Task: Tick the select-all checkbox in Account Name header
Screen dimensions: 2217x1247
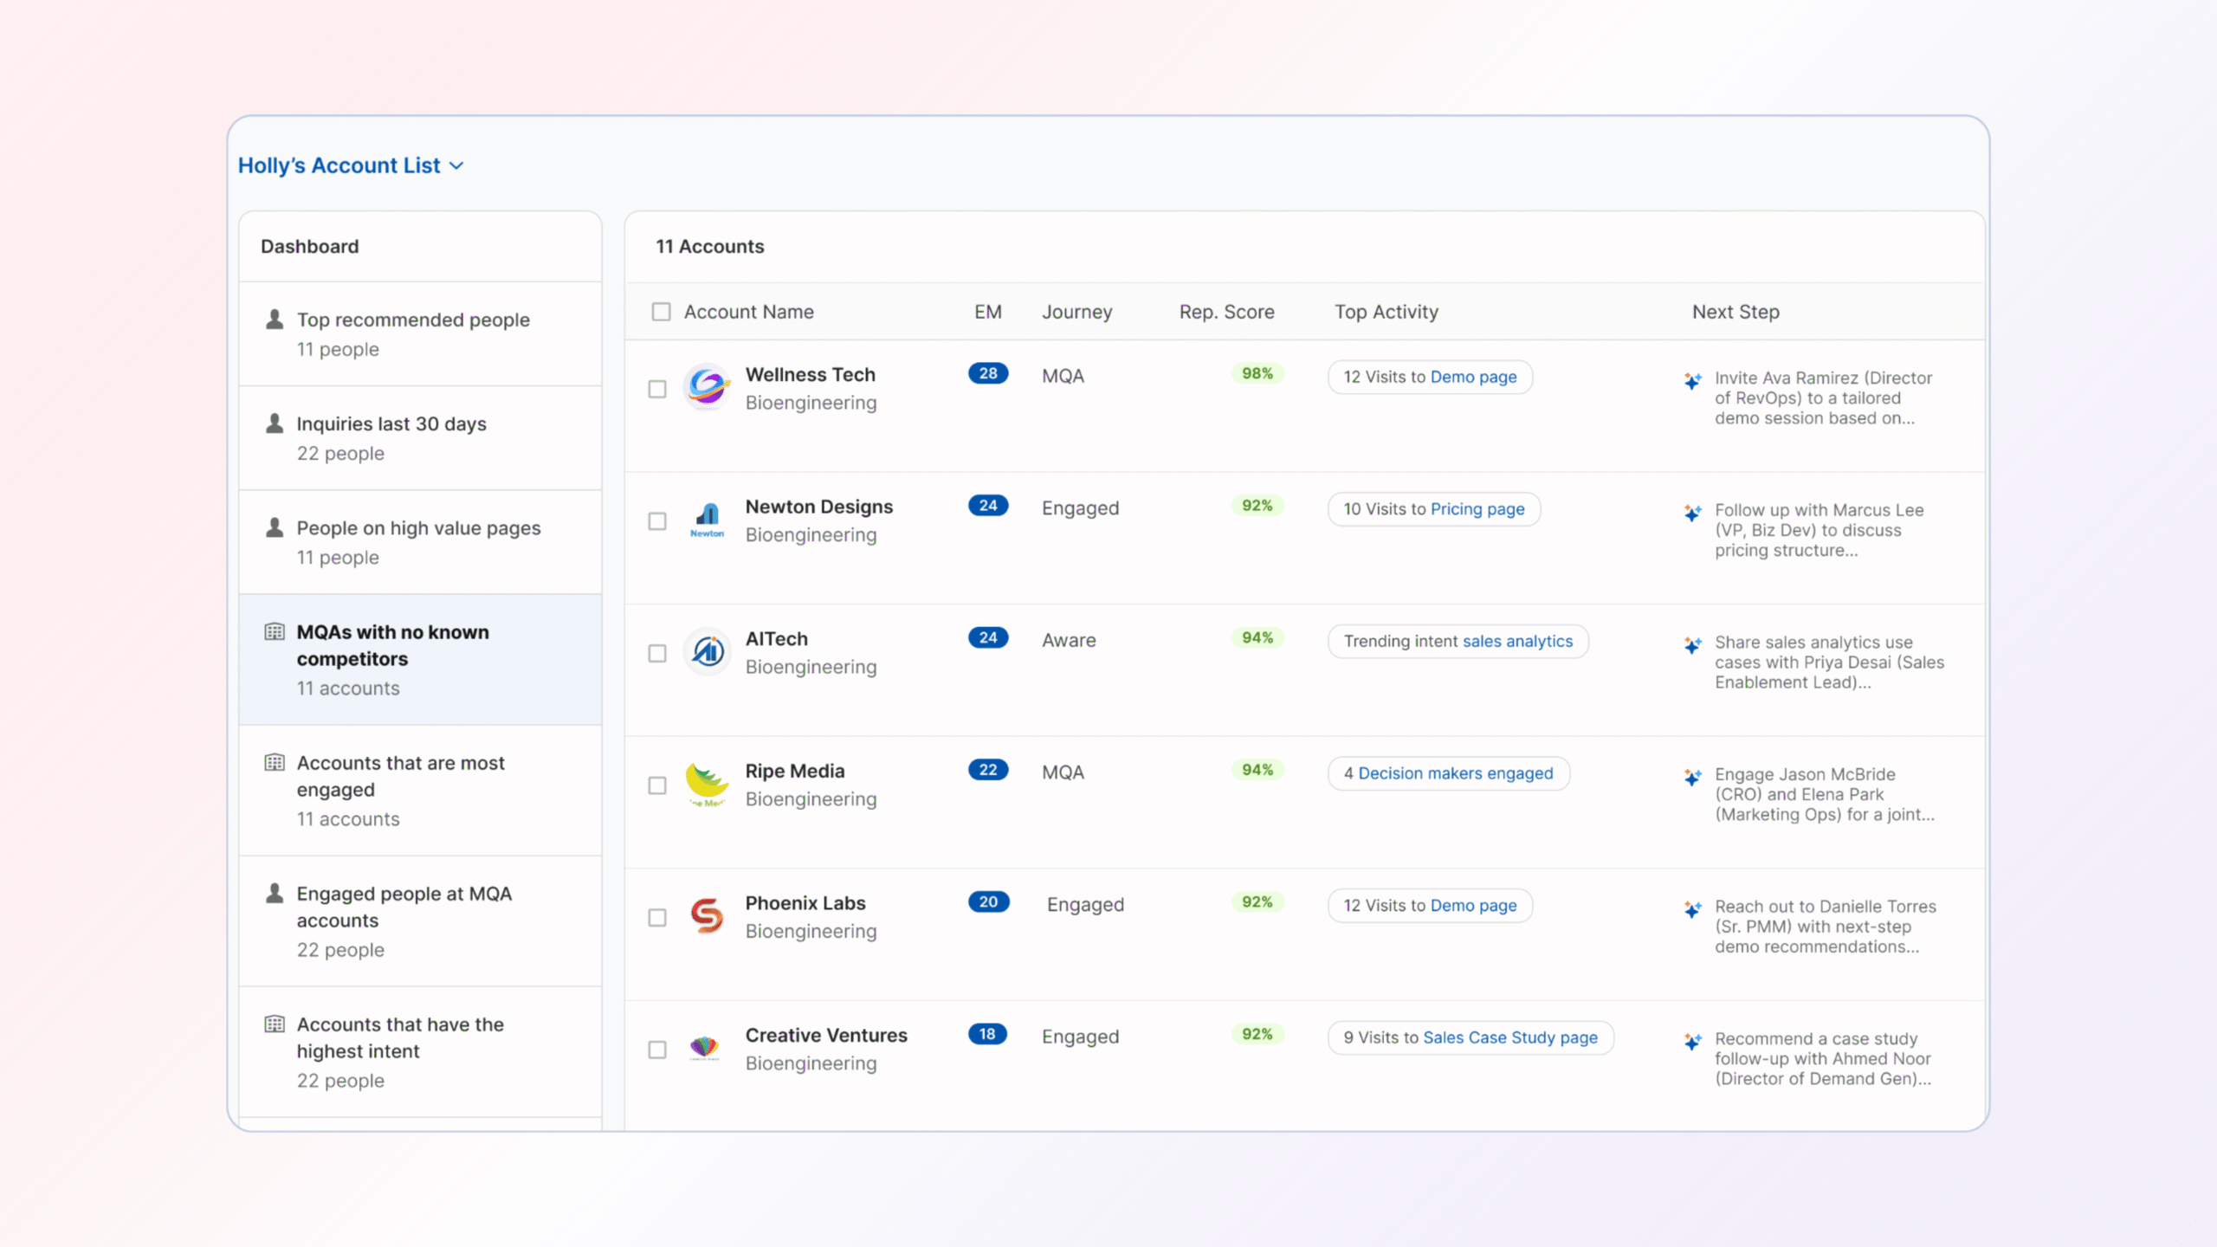Action: (x=661, y=312)
